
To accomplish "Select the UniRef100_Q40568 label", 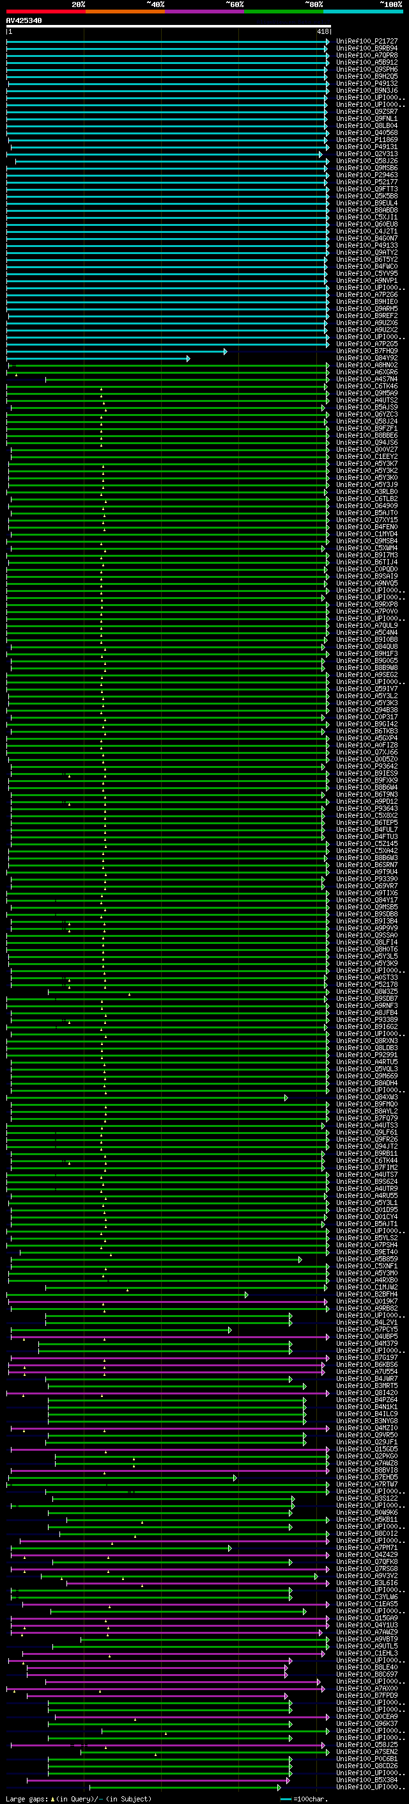I will point(366,132).
